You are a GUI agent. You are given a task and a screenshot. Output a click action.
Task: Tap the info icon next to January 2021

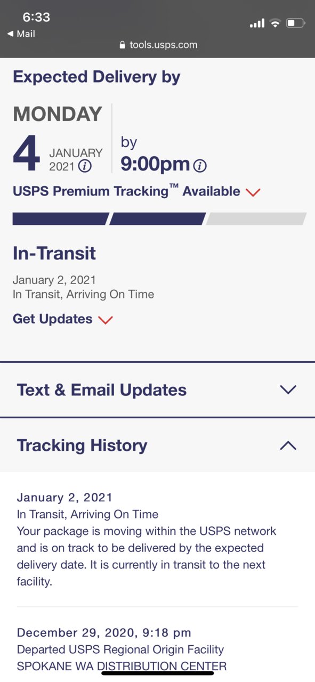[x=85, y=166]
